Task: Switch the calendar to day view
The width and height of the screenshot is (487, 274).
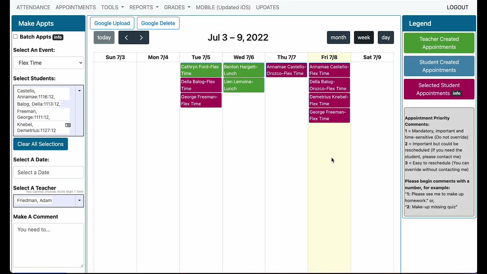Action: [x=385, y=37]
